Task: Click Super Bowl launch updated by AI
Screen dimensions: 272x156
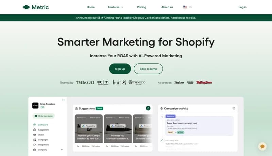Action: 182,123
